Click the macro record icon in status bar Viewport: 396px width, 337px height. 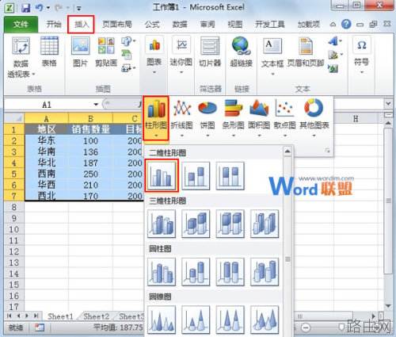tap(40, 327)
